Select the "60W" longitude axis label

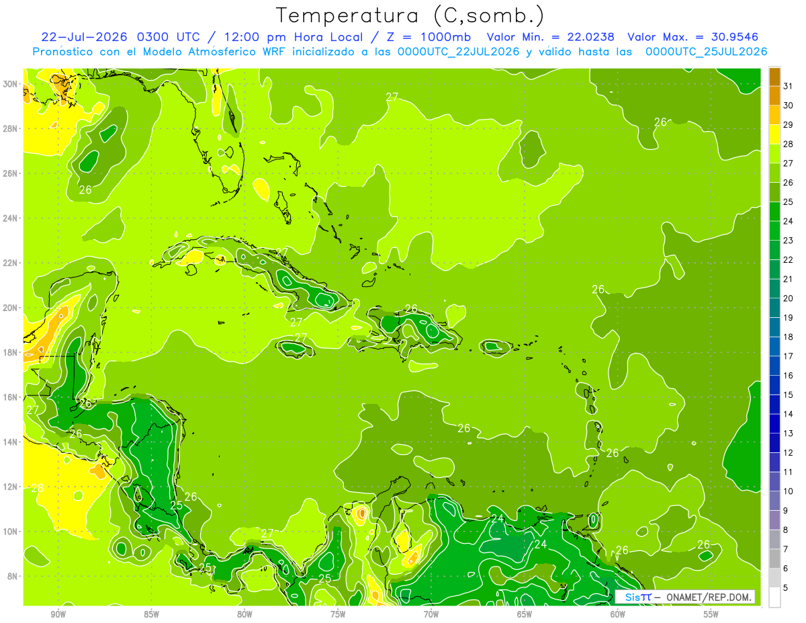(x=618, y=614)
